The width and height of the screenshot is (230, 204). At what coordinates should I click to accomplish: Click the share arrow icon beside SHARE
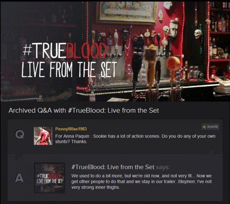click(204, 127)
